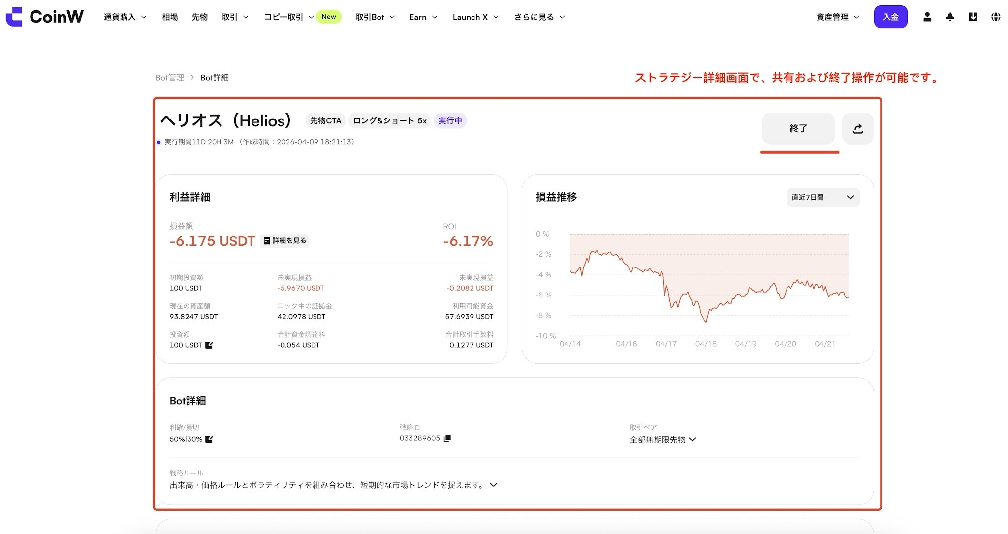Click the 0.1277 USDT total fee value
The height and width of the screenshot is (534, 1008).
click(471, 345)
